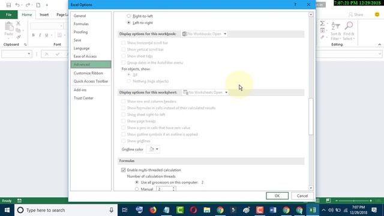
Task: Click the volume speaker icon in system tray
Action: click(x=331, y=210)
